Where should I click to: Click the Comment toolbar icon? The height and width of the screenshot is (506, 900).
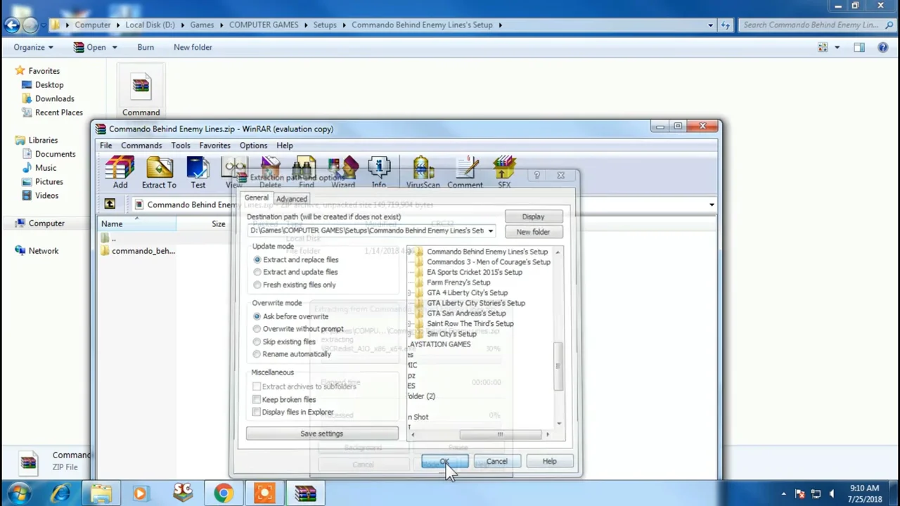point(465,173)
